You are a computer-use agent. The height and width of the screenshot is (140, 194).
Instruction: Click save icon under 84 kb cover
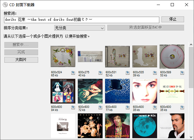[73, 108]
